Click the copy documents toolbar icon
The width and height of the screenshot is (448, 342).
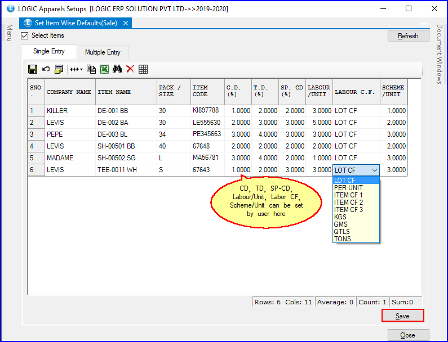click(91, 69)
